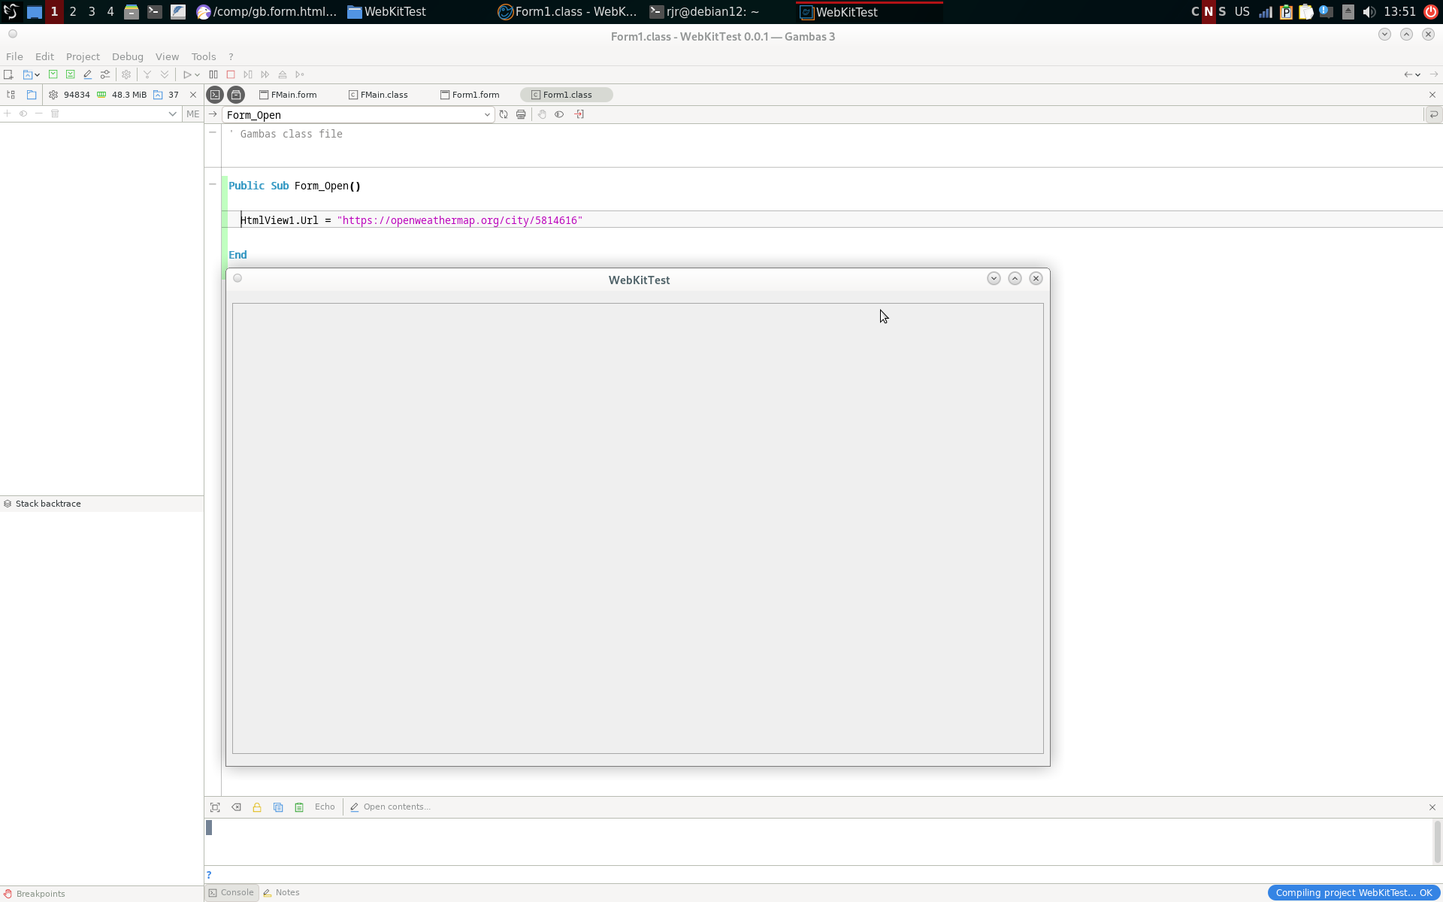Toggle the ME expression button
This screenshot has width=1443, height=902.
[192, 114]
